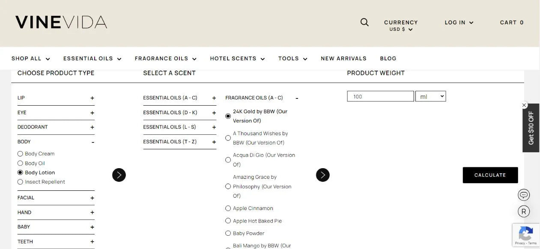Close the Get $10 OFF banner

point(524,105)
